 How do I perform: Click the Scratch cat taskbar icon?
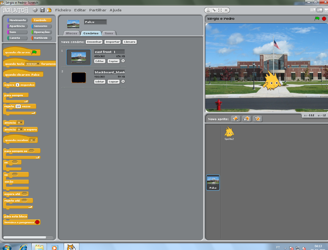(x=71, y=247)
